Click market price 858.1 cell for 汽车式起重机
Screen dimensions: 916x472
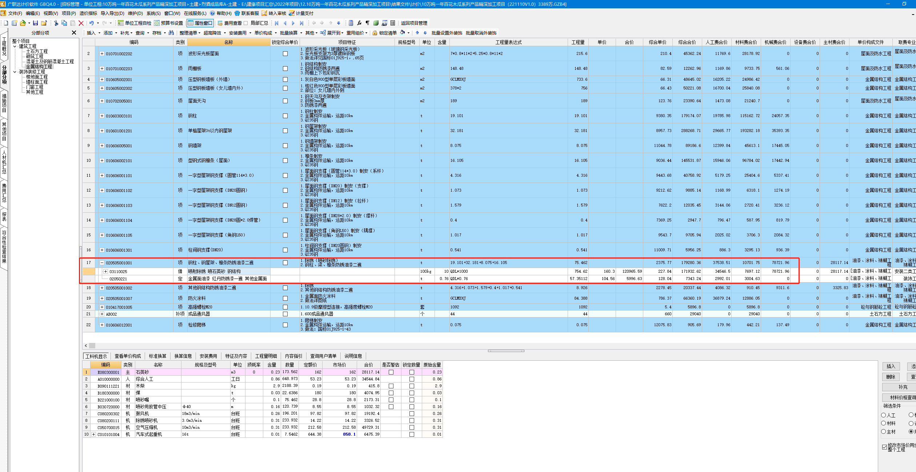340,434
